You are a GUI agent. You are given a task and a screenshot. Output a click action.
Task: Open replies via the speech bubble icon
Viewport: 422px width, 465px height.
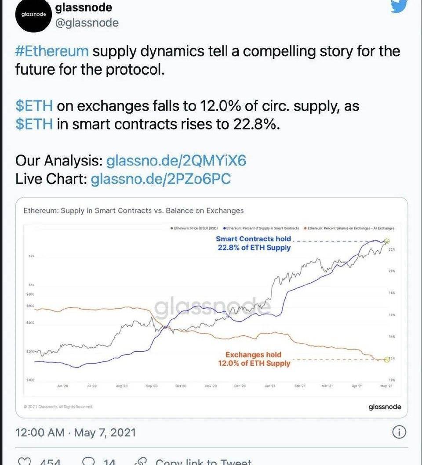[89, 461]
